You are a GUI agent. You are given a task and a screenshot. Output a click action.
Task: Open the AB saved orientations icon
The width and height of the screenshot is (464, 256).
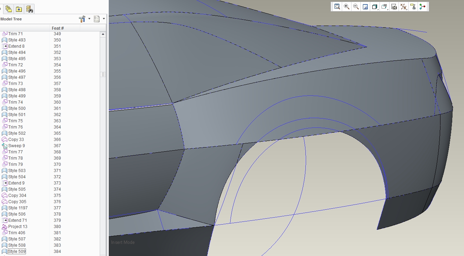384,7
